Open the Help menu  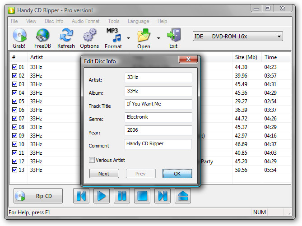162,21
